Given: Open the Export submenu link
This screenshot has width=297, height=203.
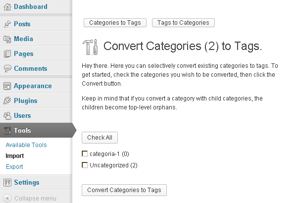Looking at the screenshot, I should 14,167.
